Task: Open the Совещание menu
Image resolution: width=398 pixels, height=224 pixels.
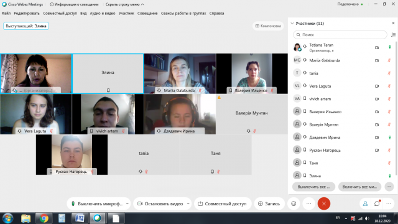Action: tap(147, 13)
